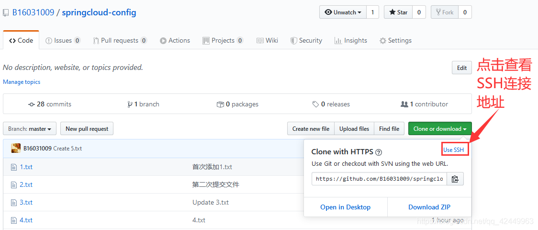Switch to Use SSH clone option

point(453,150)
